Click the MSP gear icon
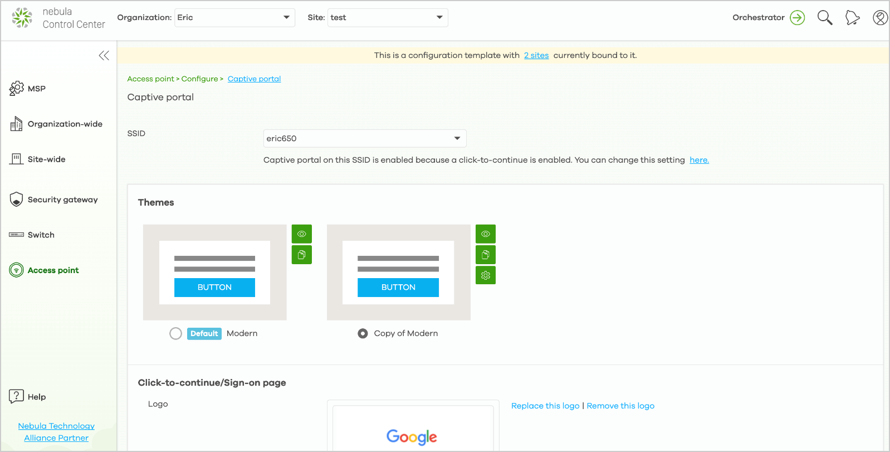Screen dimensions: 890x452 tap(17, 89)
